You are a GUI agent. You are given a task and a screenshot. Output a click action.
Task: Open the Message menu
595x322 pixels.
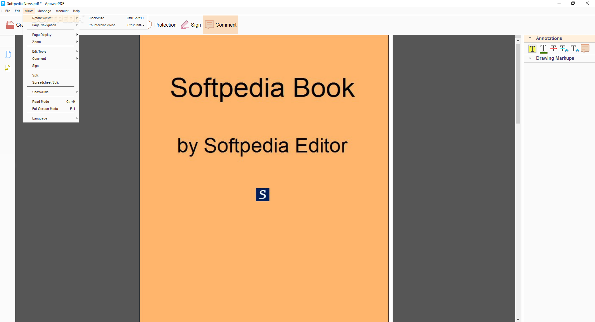tap(44, 11)
